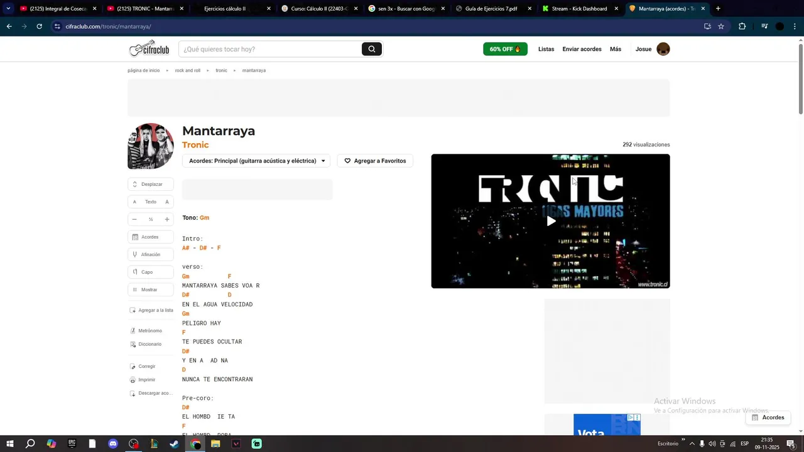Go to rock and roll breadcrumb
The image size is (804, 452).
pyautogui.click(x=188, y=70)
